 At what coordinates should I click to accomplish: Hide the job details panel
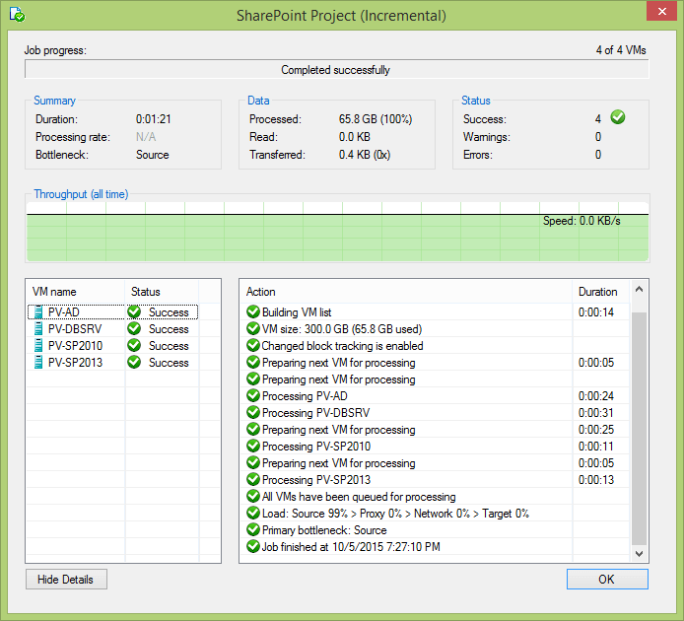[x=66, y=579]
